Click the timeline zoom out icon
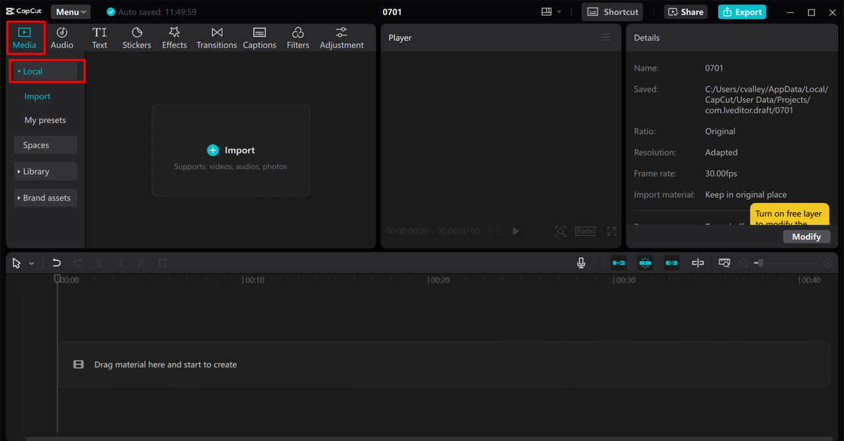Viewport: 844px width, 441px height. pyautogui.click(x=744, y=263)
